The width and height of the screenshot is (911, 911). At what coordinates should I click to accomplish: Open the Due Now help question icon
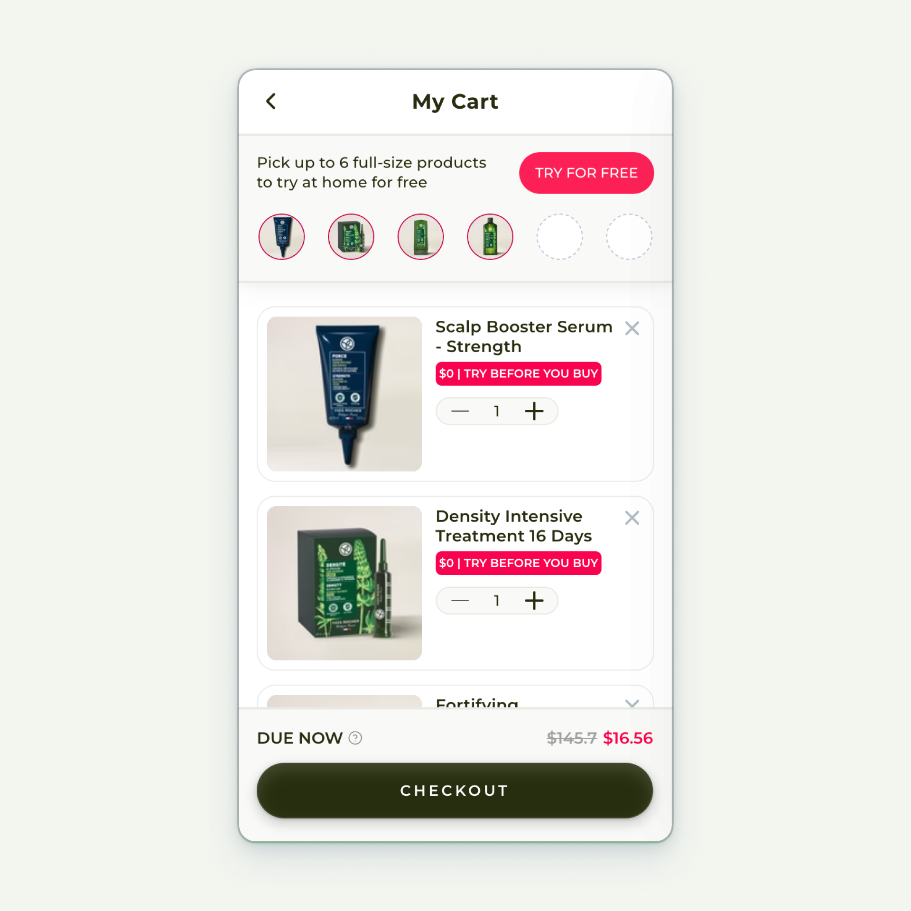pyautogui.click(x=355, y=738)
